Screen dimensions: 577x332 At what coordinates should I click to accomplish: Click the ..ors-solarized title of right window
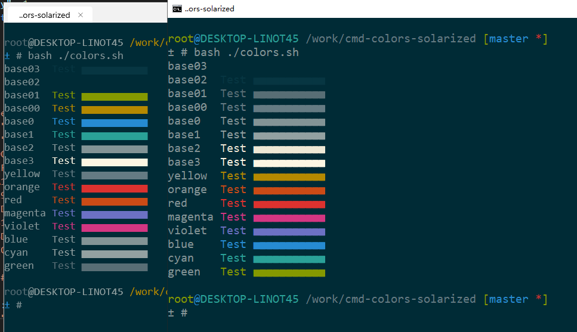click(x=209, y=9)
